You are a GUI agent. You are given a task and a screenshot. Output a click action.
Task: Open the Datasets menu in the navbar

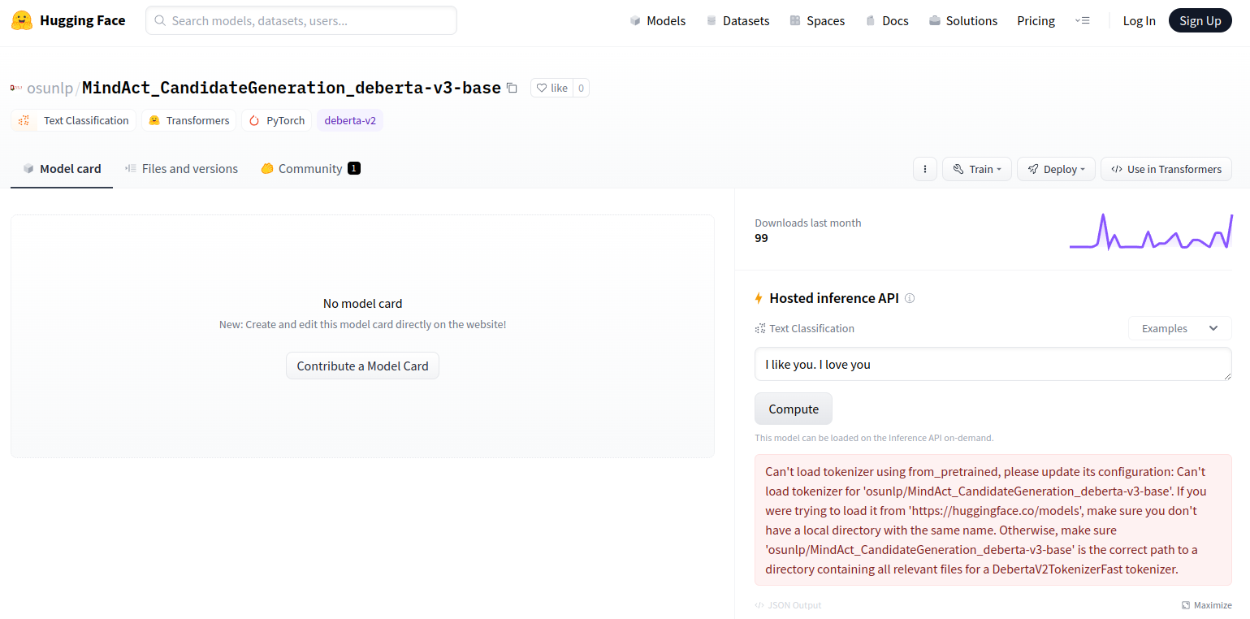(737, 20)
